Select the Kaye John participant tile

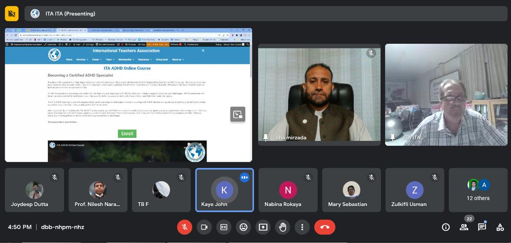coord(224,190)
